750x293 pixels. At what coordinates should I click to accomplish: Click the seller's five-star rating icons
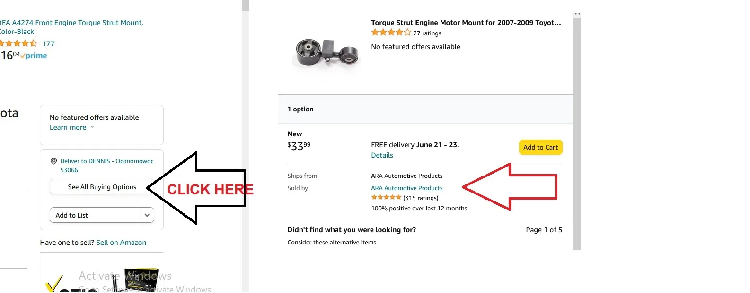point(386,197)
